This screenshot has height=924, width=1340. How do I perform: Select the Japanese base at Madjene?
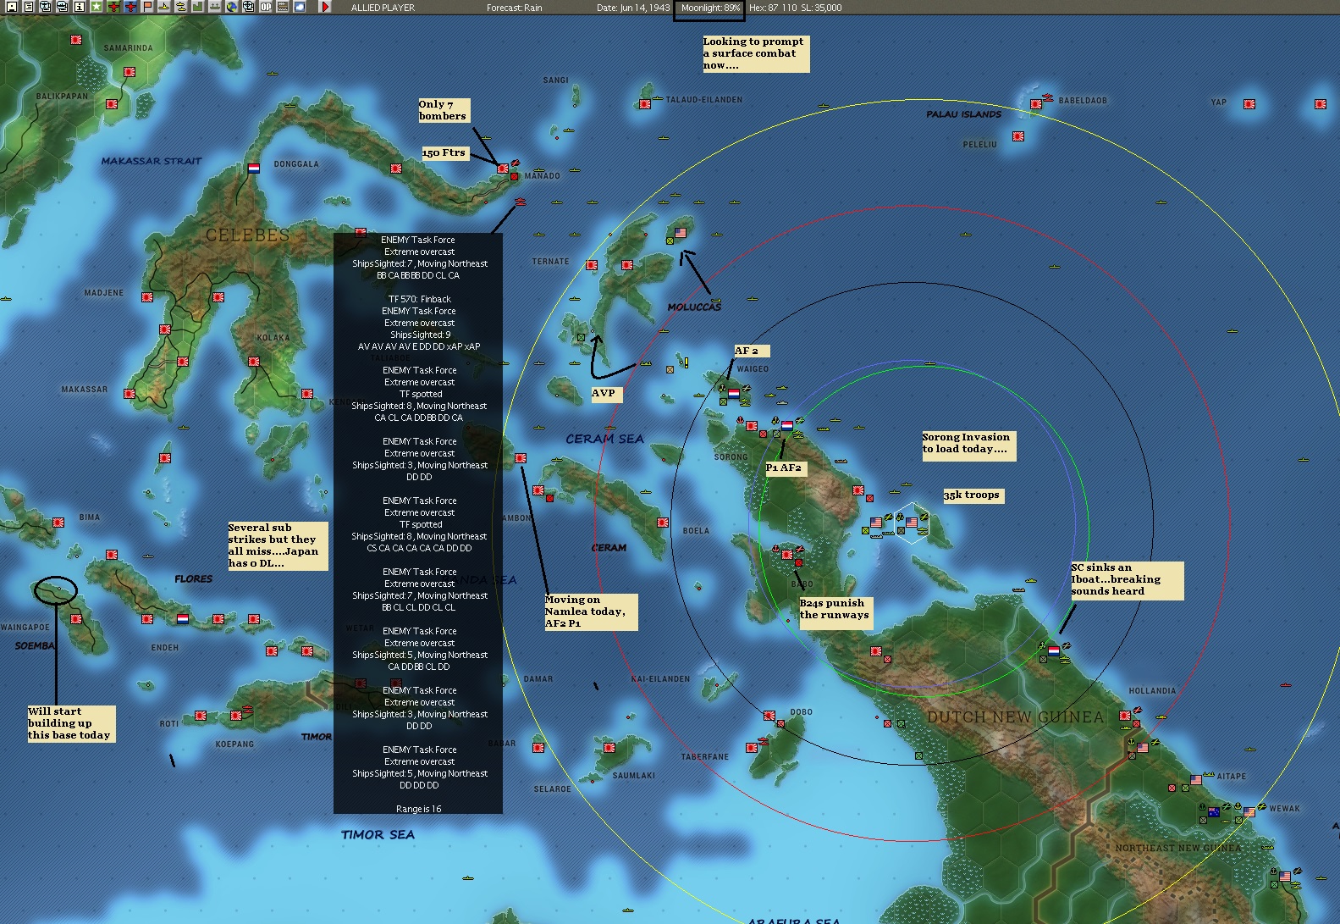pos(147,297)
